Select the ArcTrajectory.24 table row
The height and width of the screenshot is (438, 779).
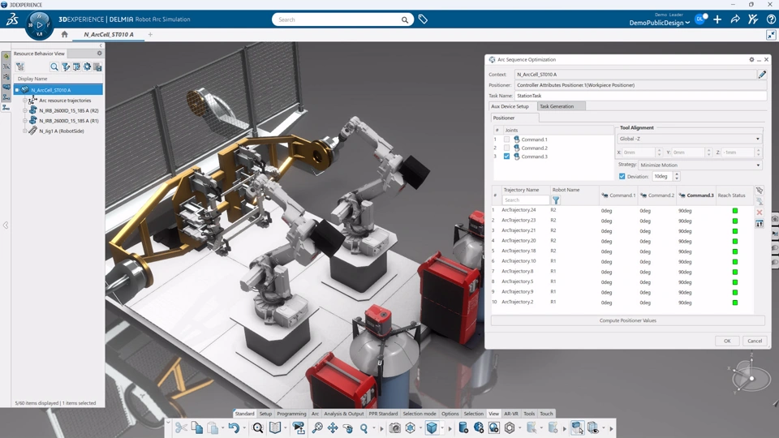622,211
